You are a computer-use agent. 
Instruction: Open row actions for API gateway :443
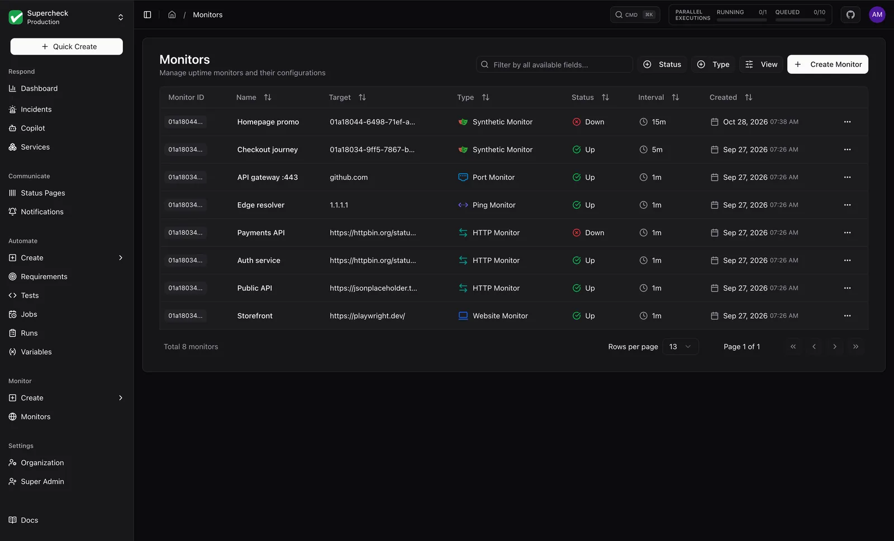pos(847,177)
